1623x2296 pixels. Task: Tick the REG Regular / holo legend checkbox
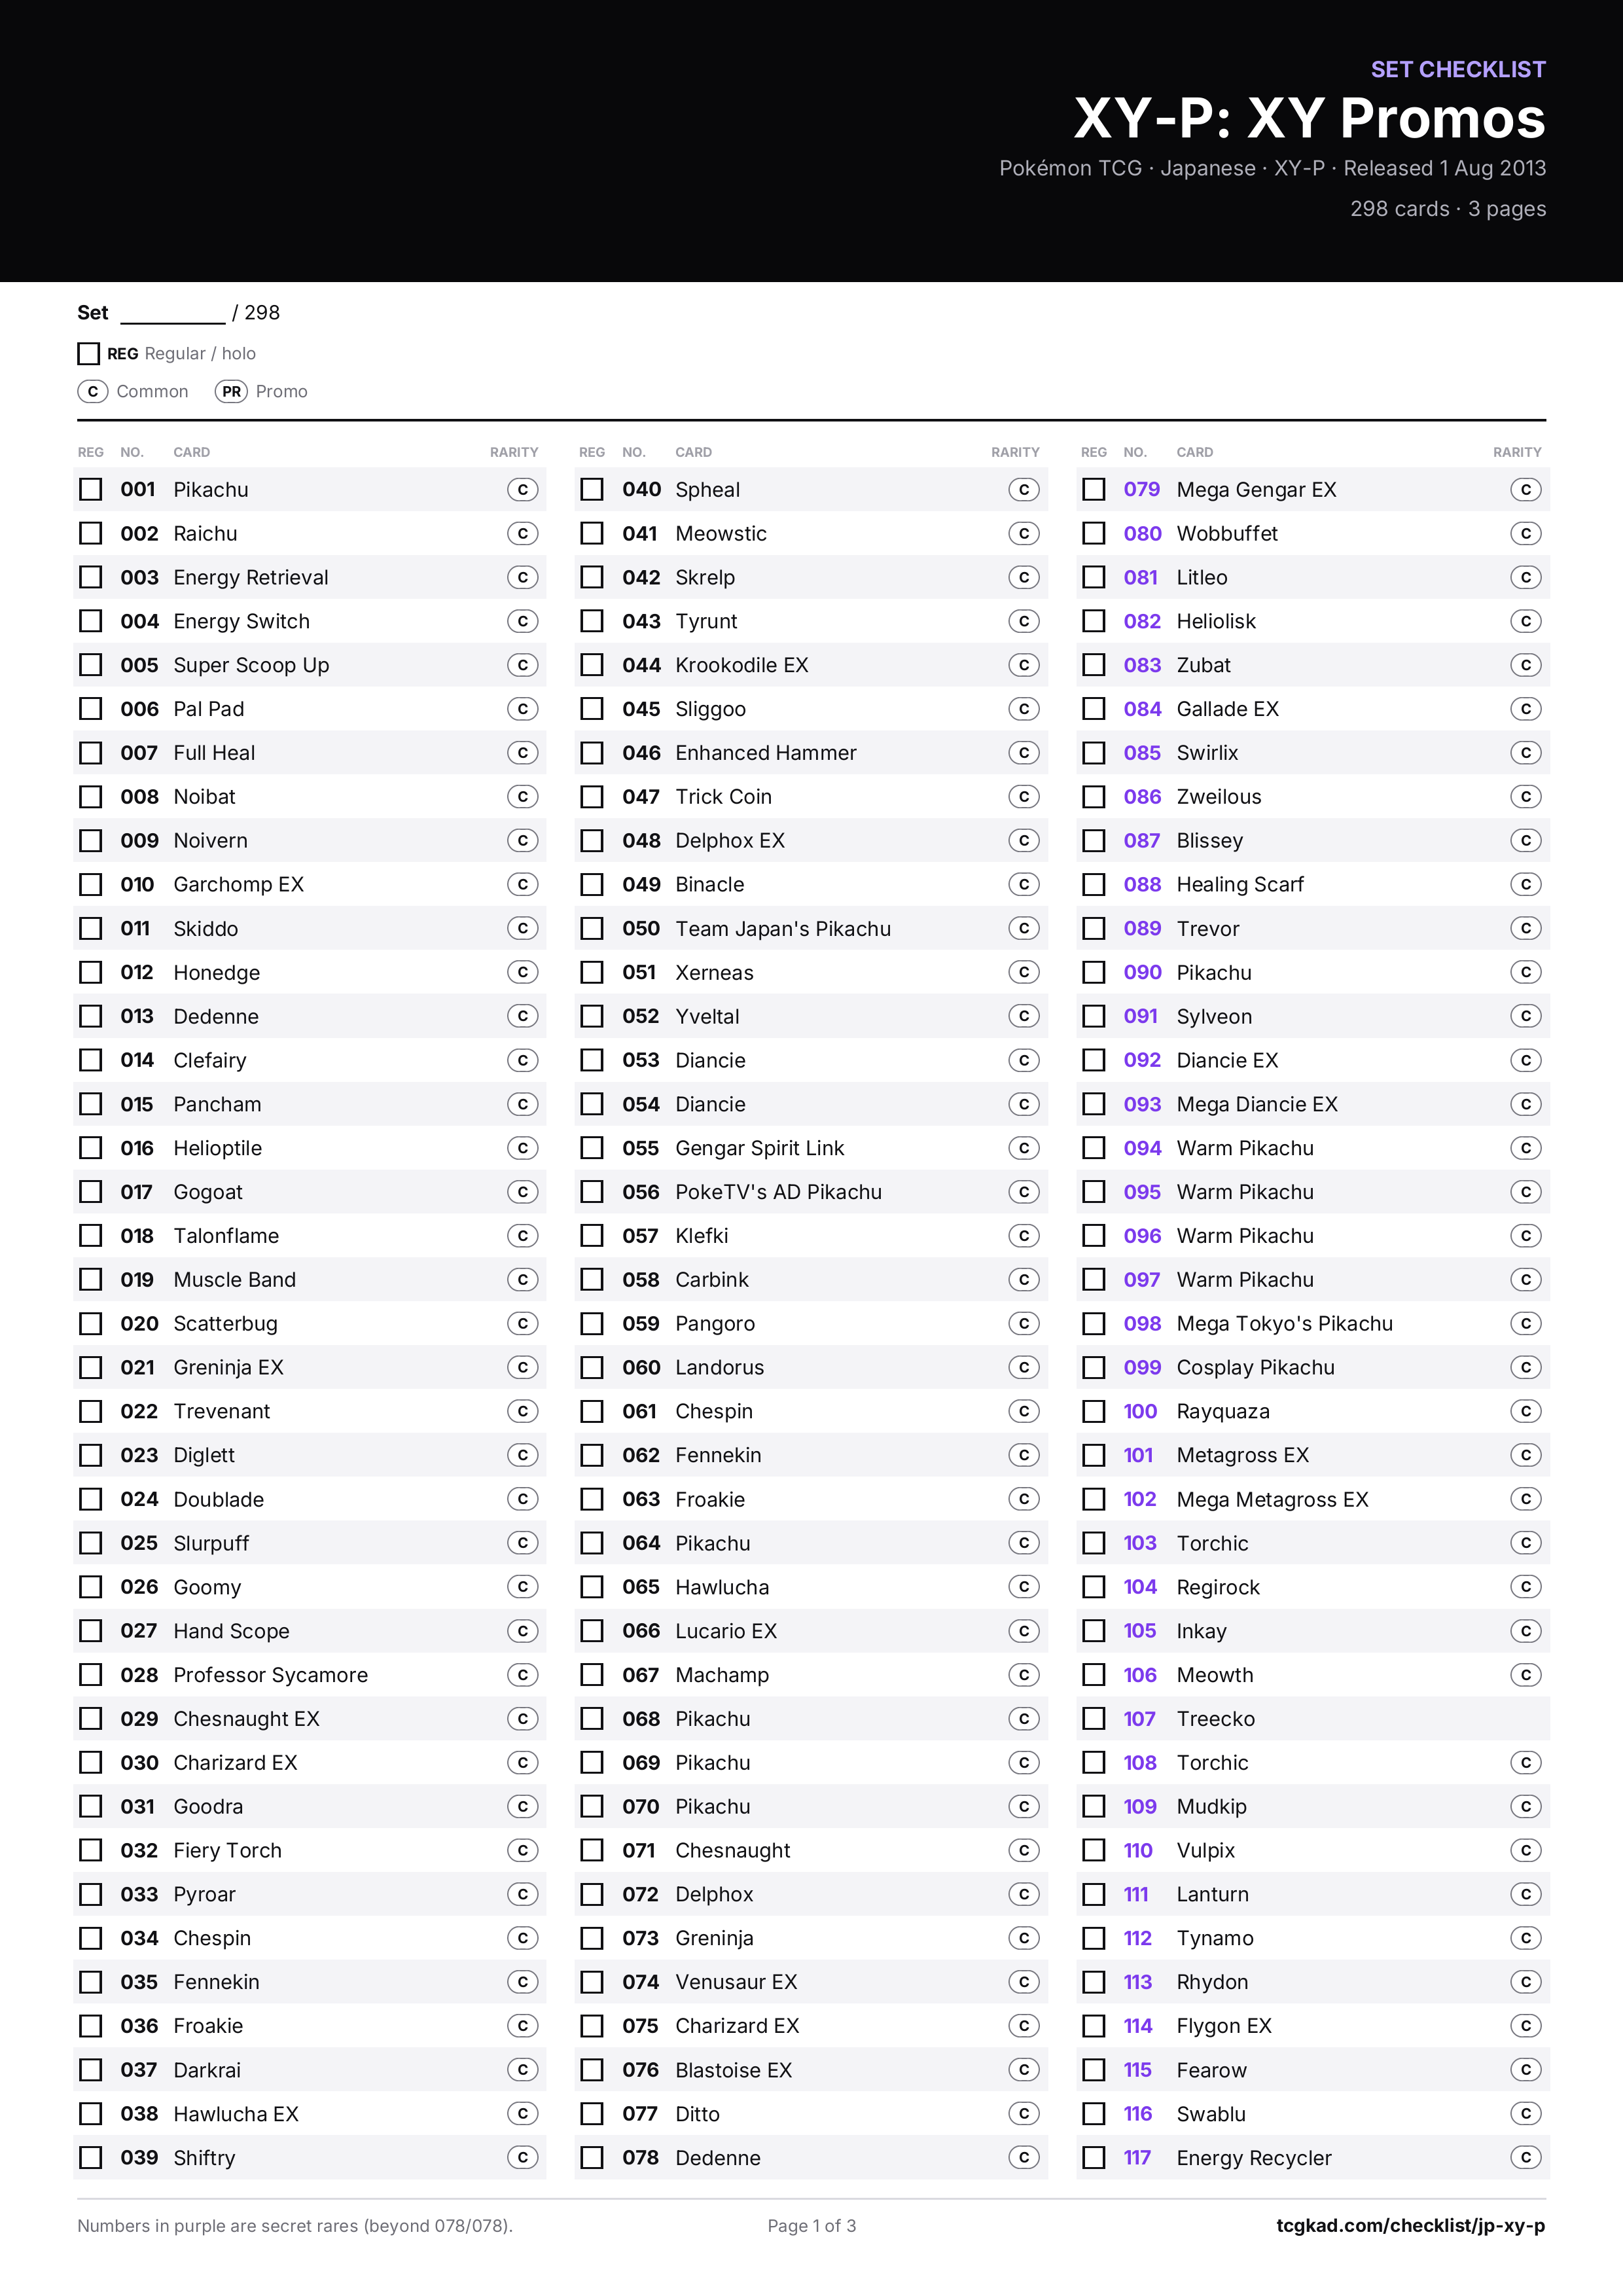[89, 353]
